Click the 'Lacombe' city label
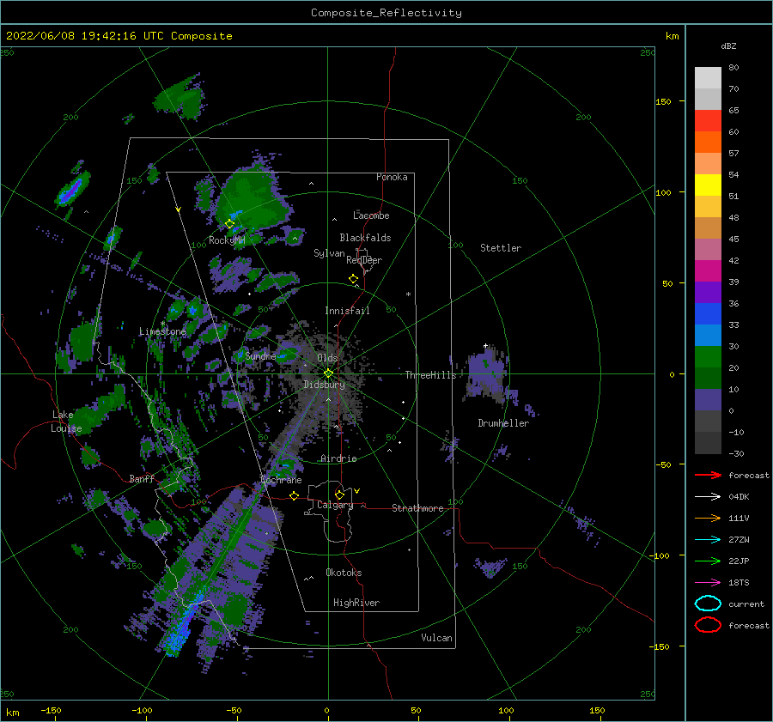The height and width of the screenshot is (722, 773). click(x=371, y=215)
